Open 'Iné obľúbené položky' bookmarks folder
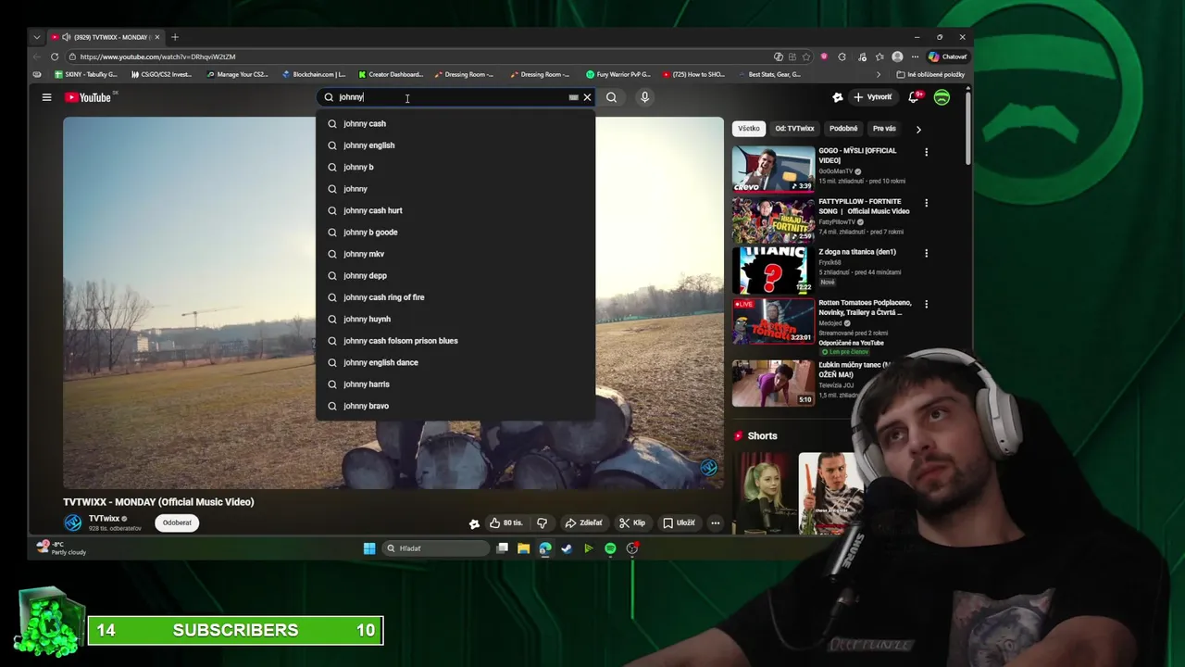The width and height of the screenshot is (1185, 667). (930, 74)
